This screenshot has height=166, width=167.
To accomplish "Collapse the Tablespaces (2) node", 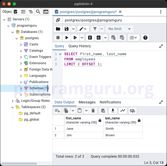I will [x=12, y=107].
